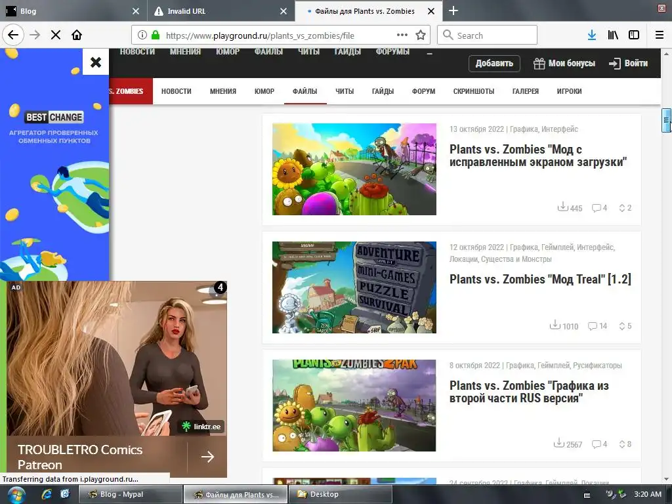Open the Desktop folder taskbar button
Image resolution: width=672 pixels, height=504 pixels.
click(x=341, y=495)
